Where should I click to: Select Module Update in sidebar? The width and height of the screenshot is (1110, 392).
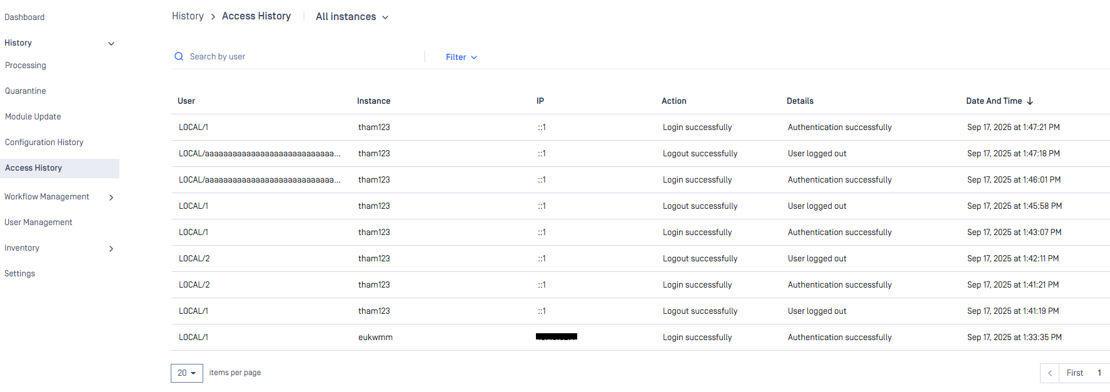(33, 117)
